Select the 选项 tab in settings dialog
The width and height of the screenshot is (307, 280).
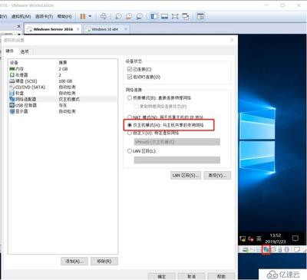[25, 51]
